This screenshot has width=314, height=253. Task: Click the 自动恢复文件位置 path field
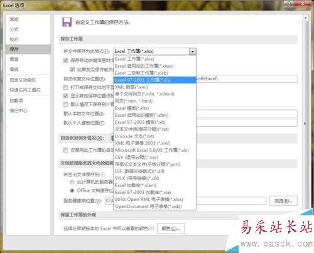247,79
